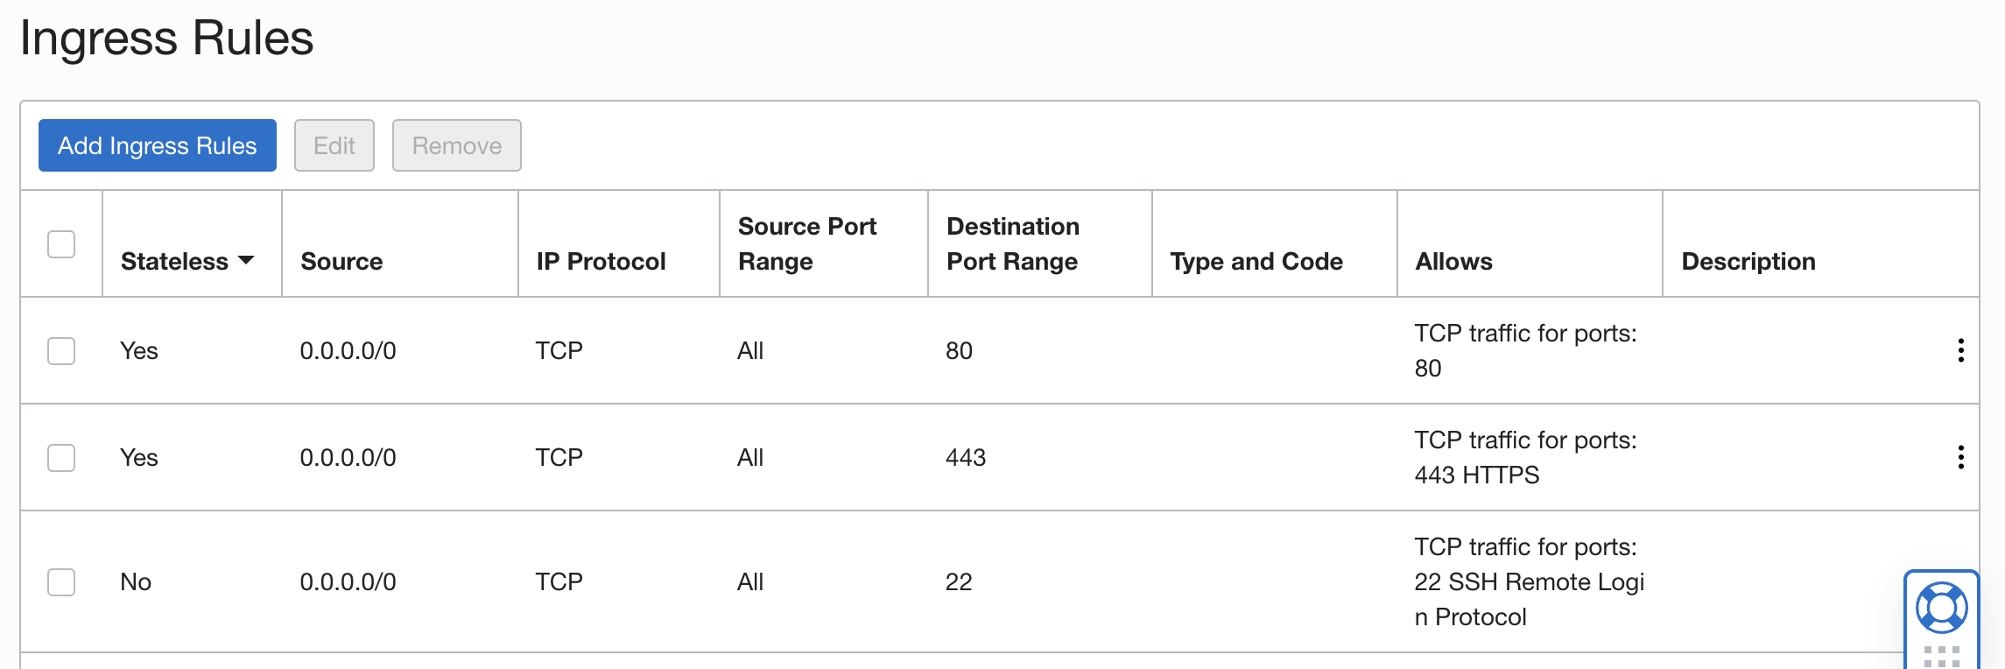Tick the port 22 SSH rule checkbox
Screen dimensions: 2005x669
(61, 582)
